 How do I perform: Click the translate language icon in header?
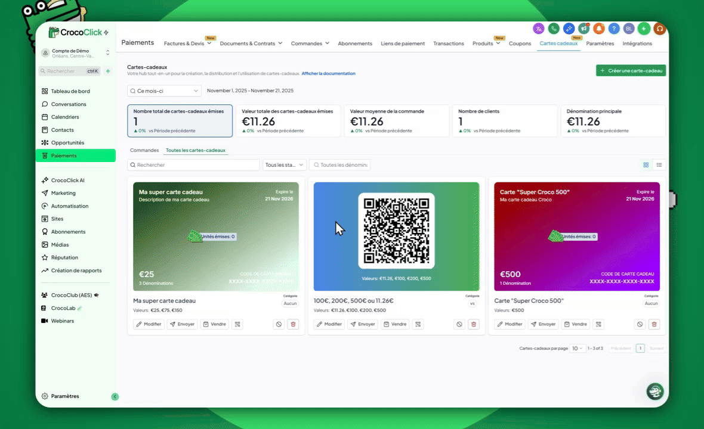(x=539, y=29)
